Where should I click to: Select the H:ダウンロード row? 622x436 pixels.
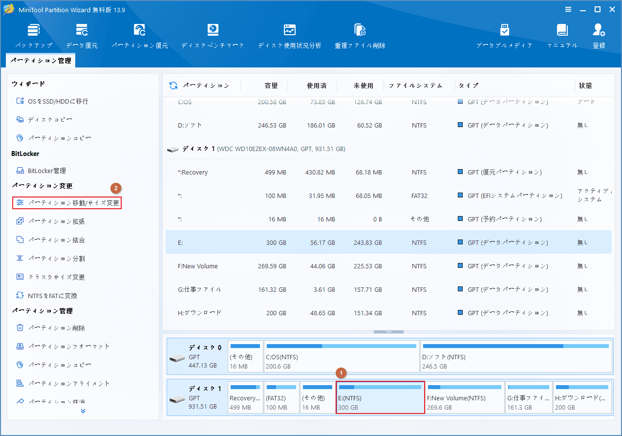tap(388, 313)
